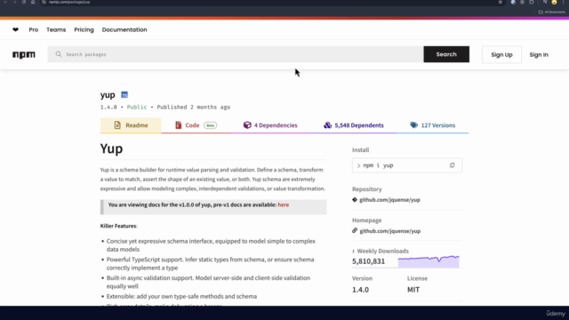Click the 'Weekly Downloads' label
Viewport: 569px width, 320px height.
pyautogui.click(x=383, y=251)
